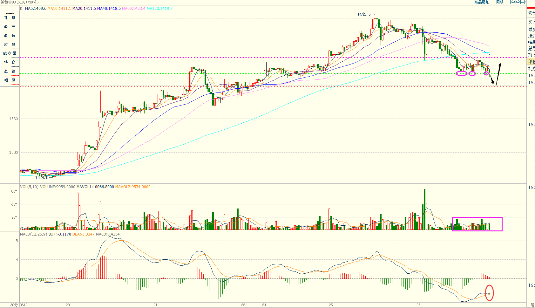Select the MACD(12,26,9) indicator name
The image size is (535, 308).
(x=34, y=234)
